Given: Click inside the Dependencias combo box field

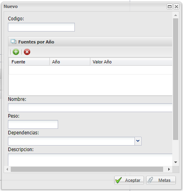Looking at the screenshot, I should [x=71, y=141].
